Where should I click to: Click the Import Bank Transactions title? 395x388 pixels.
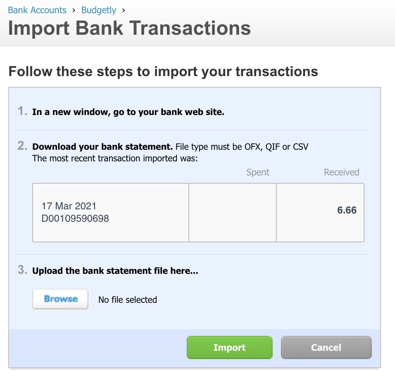click(129, 28)
